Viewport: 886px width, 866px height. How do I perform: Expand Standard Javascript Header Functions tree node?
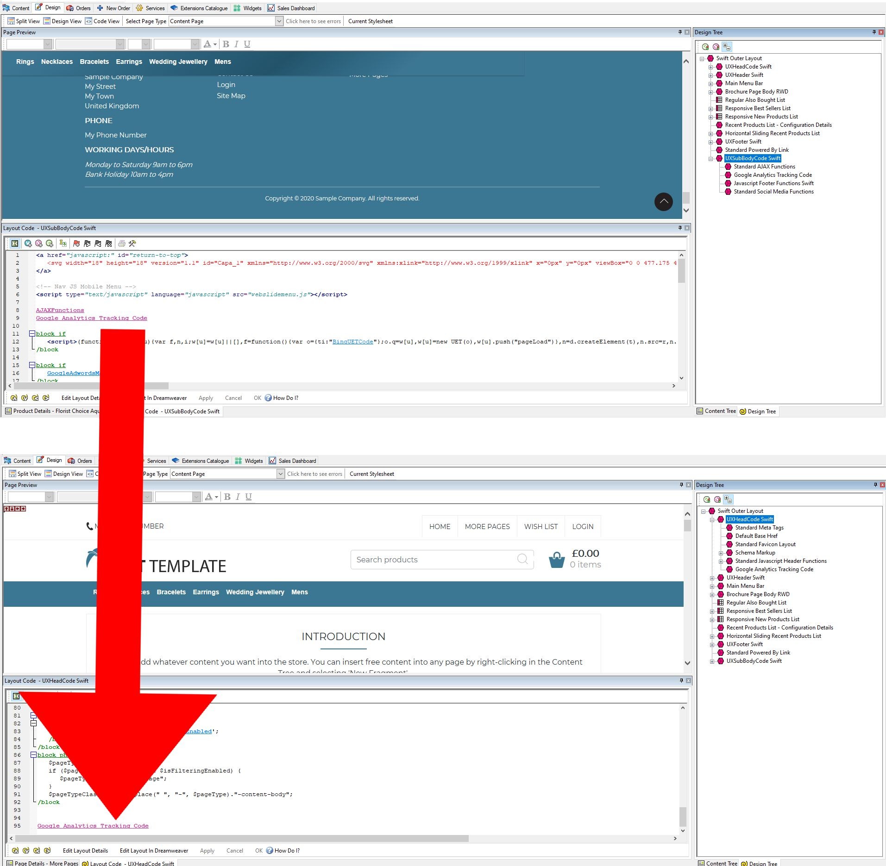click(x=721, y=561)
